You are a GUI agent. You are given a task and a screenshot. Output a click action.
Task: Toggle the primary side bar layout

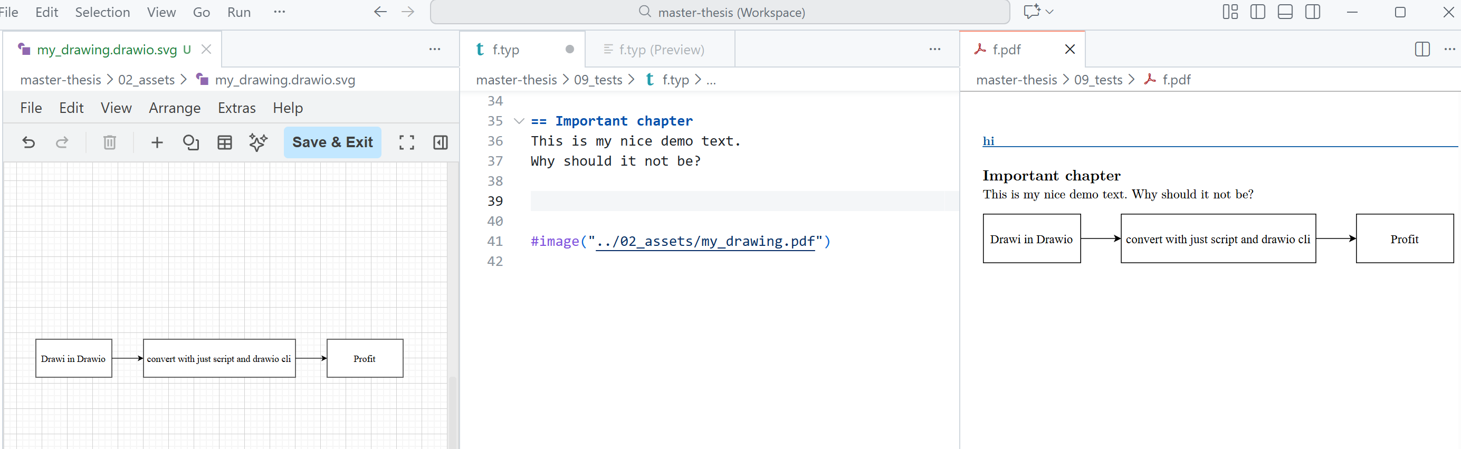pyautogui.click(x=1257, y=12)
